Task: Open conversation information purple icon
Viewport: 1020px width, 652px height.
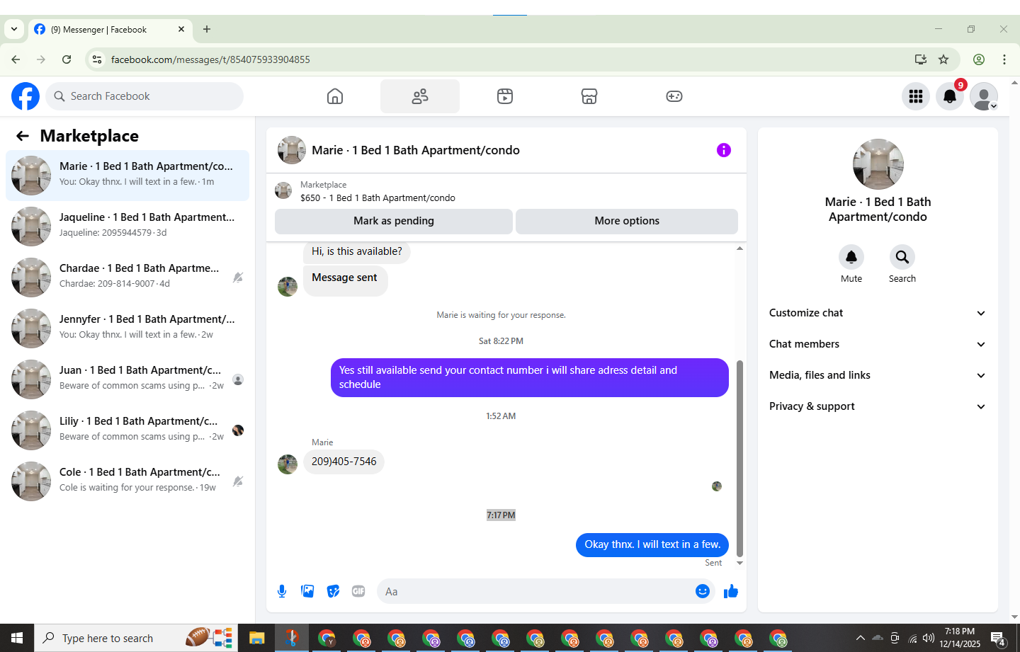Action: pos(723,150)
